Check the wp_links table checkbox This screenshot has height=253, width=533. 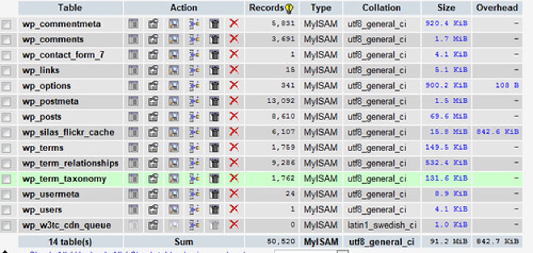(x=6, y=71)
